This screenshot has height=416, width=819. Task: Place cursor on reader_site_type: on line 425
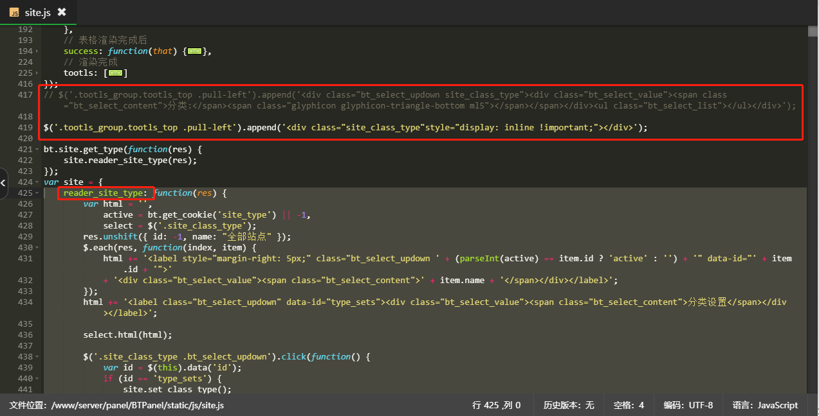(106, 193)
